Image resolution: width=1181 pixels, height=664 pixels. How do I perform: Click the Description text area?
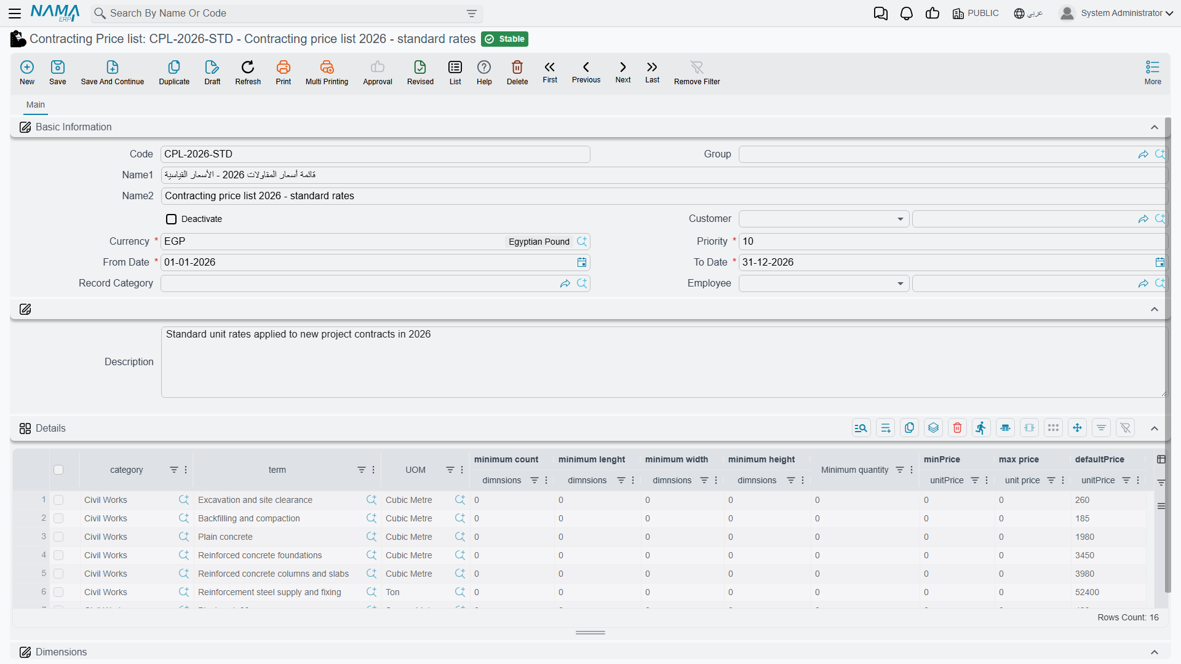(x=664, y=362)
